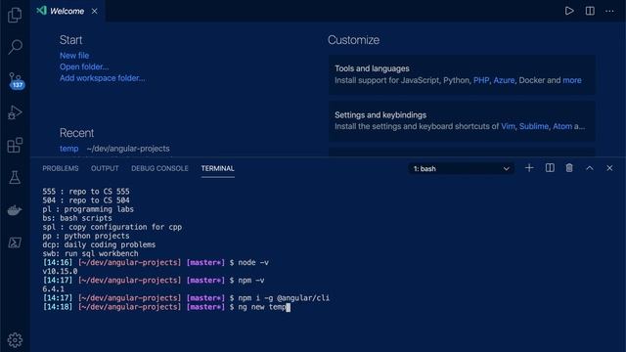Click the Sublime keybindings link

coord(534,126)
